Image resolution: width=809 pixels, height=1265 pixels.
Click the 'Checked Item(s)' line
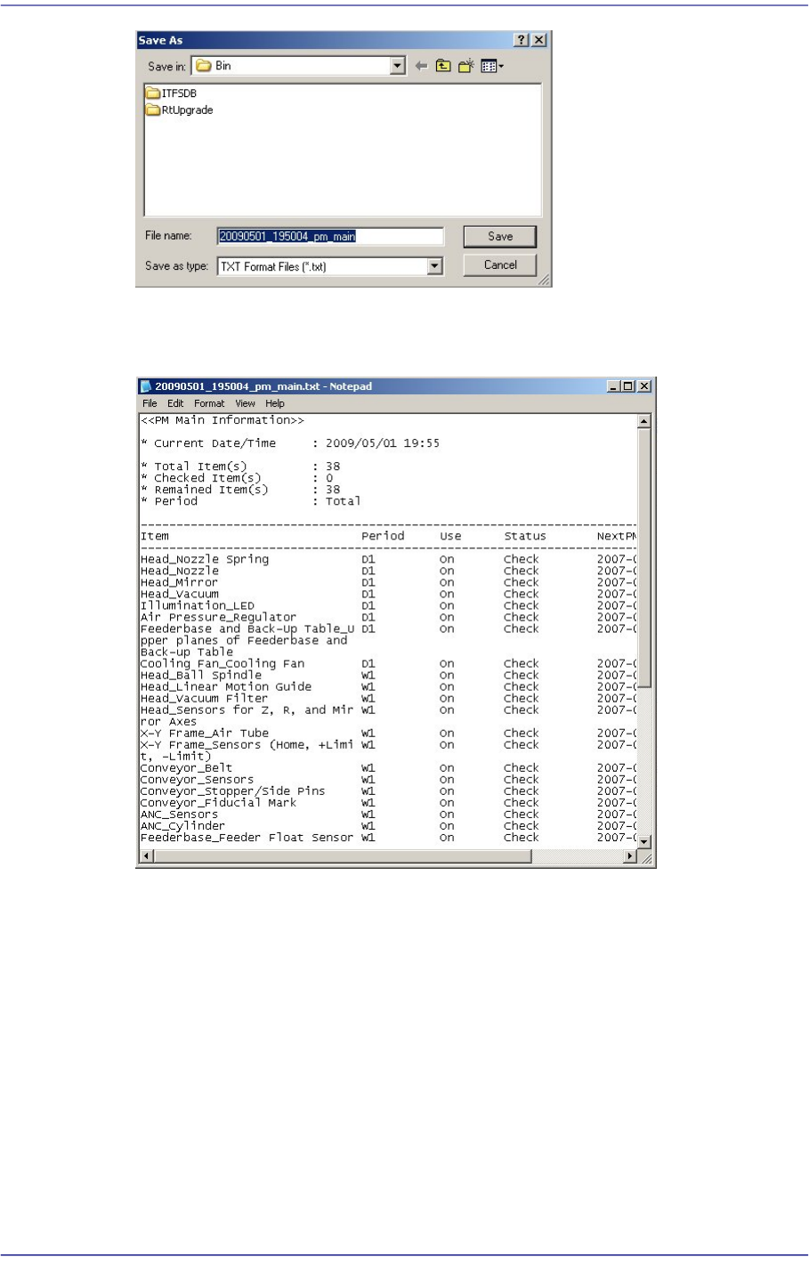click(237, 478)
